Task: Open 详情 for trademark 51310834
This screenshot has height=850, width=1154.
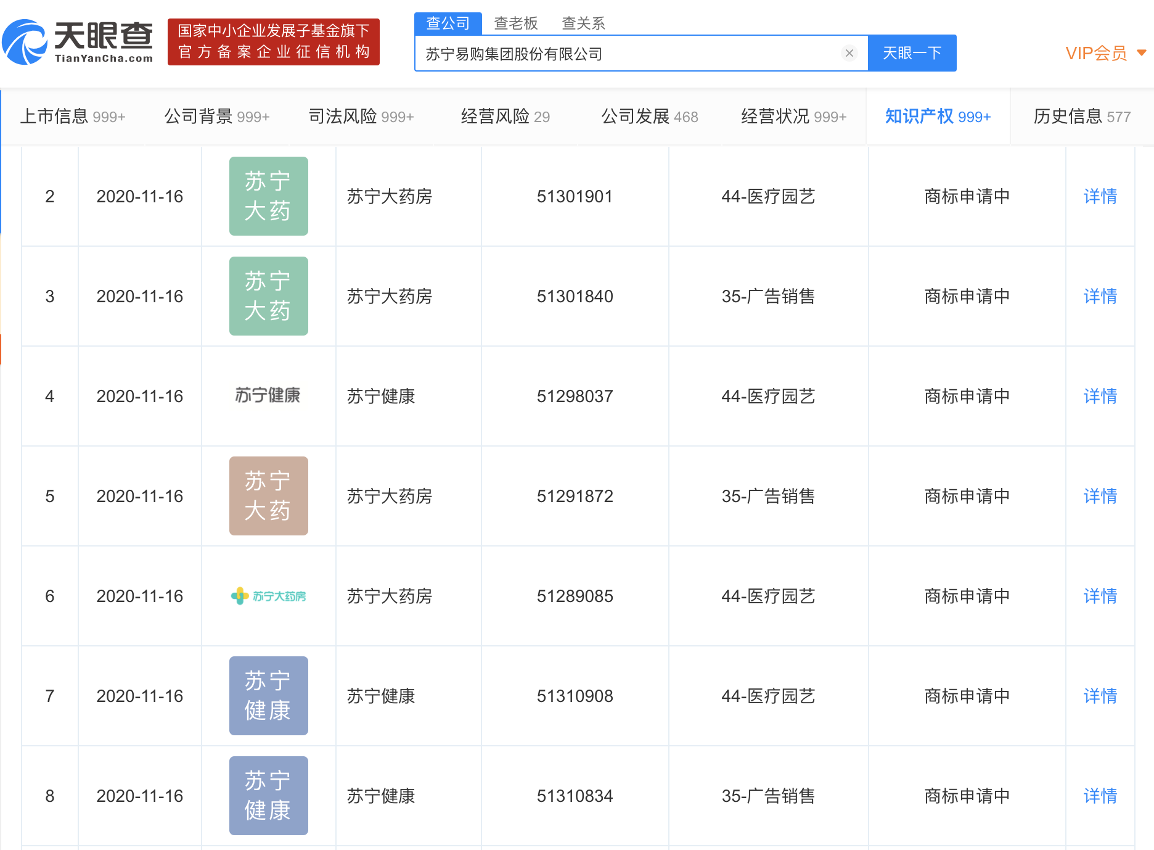Action: [1100, 796]
